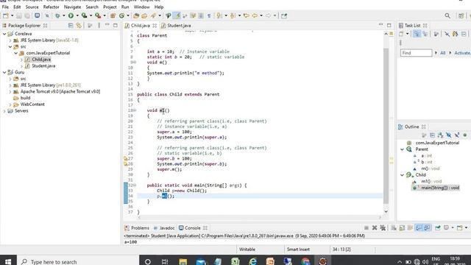
Task: Click Windows Start button
Action: (8, 262)
